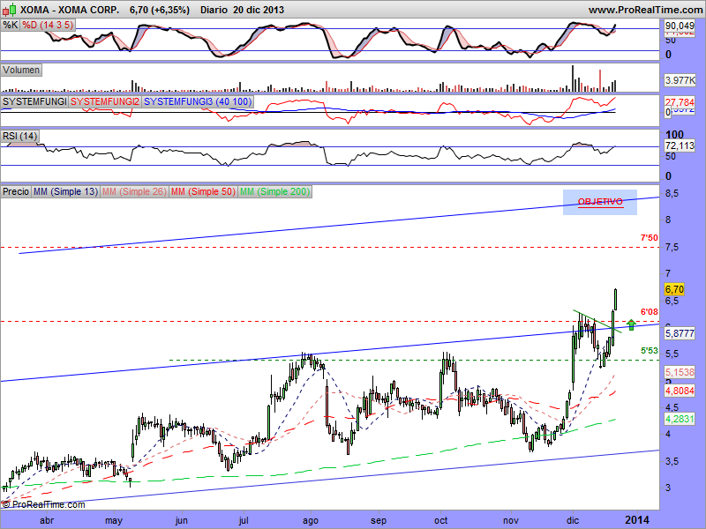
Task: Open MM (Simple 13) moving average label
Action: (65, 191)
